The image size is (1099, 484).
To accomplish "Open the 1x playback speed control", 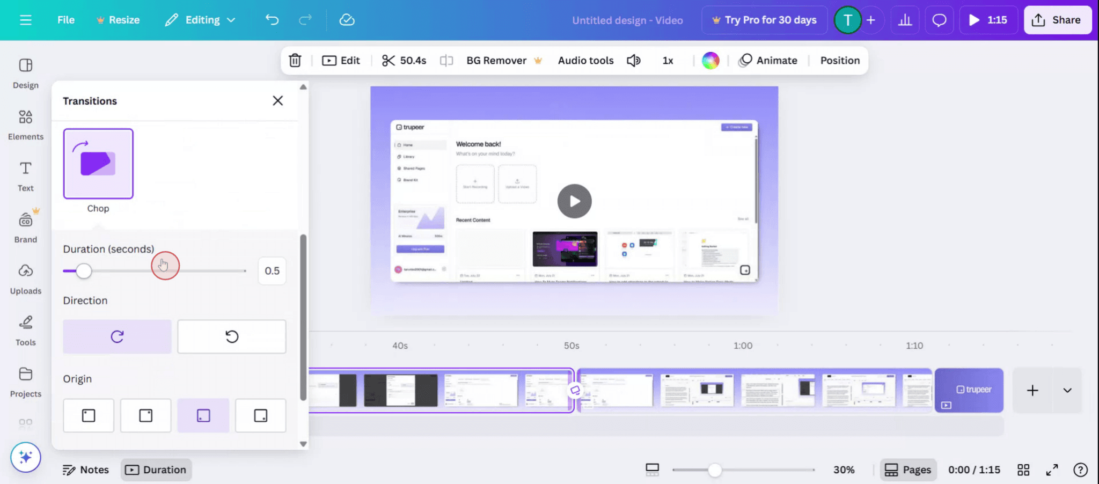I will pos(667,60).
